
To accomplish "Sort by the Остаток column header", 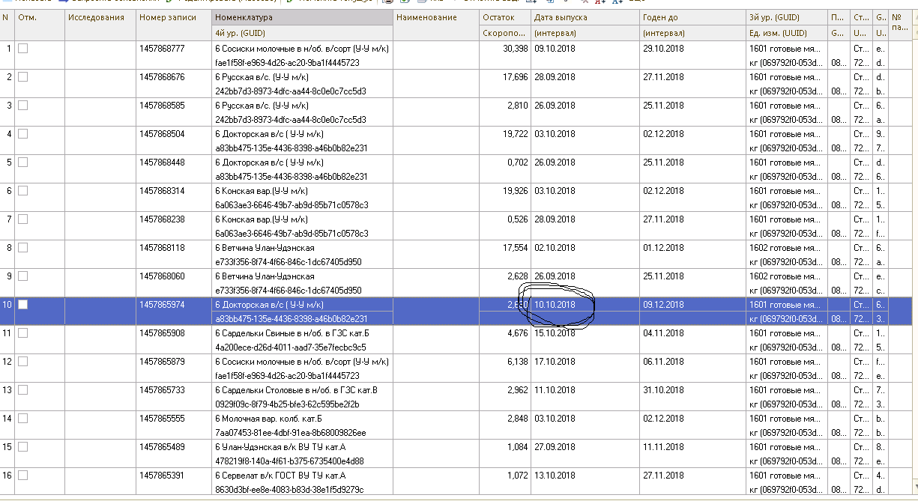I will [505, 17].
